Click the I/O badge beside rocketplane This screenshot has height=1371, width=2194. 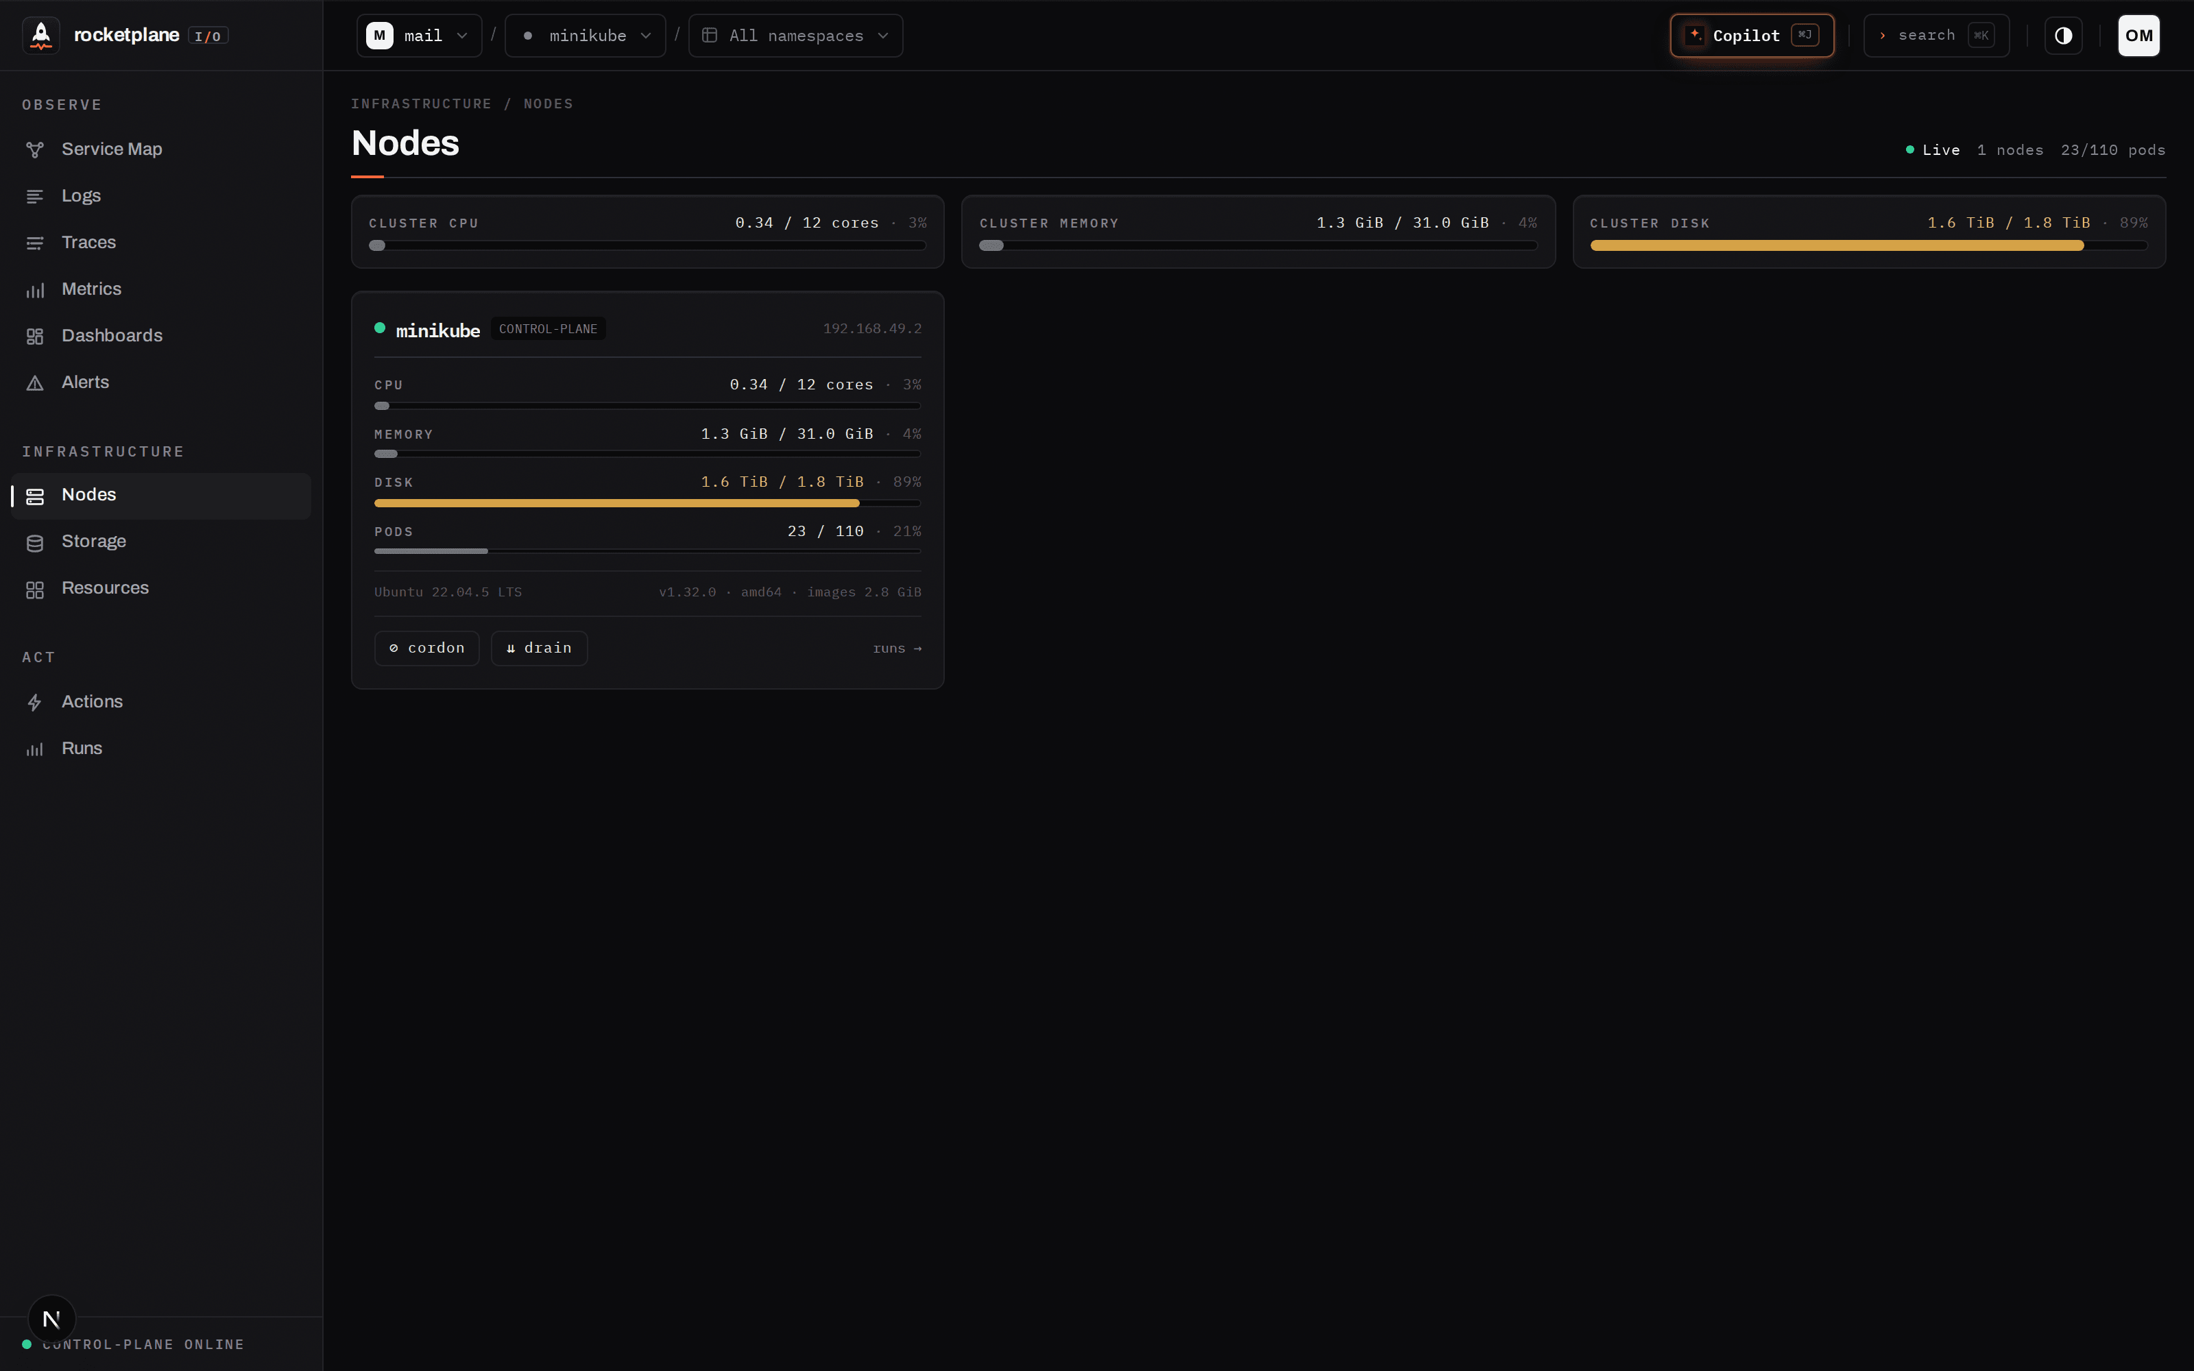click(208, 36)
